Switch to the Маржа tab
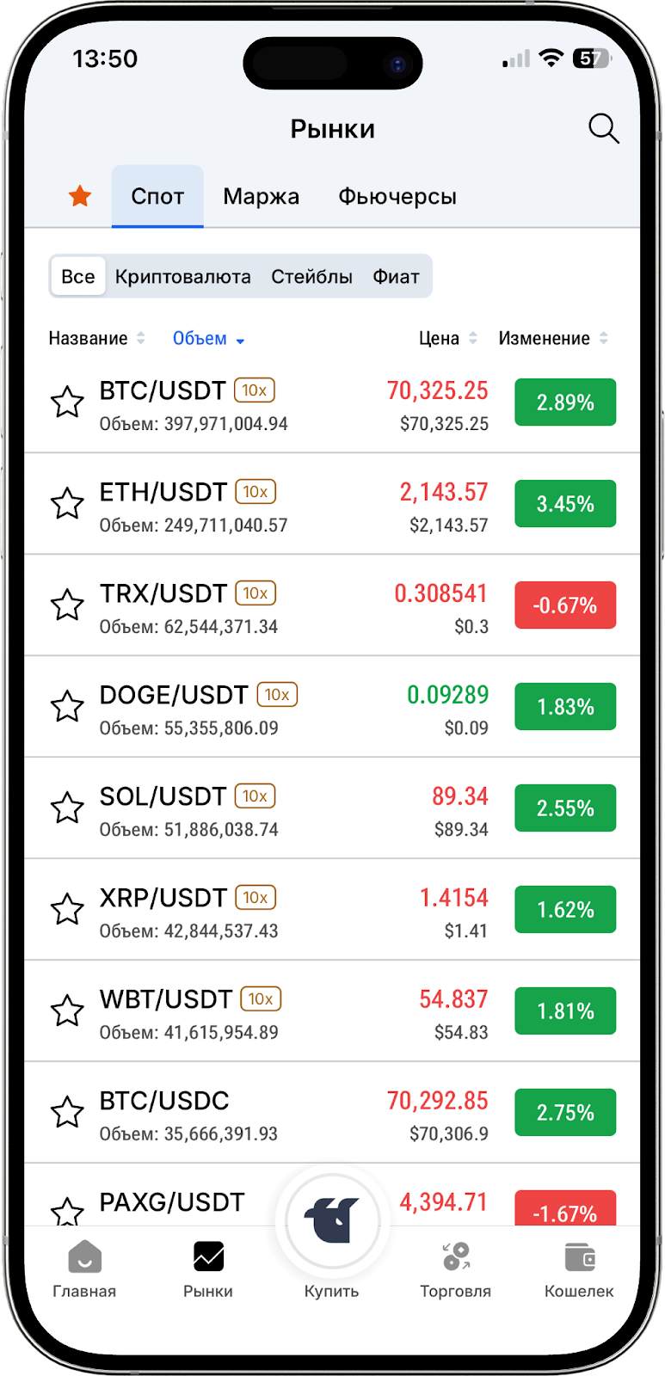This screenshot has height=1376, width=665. pos(261,197)
